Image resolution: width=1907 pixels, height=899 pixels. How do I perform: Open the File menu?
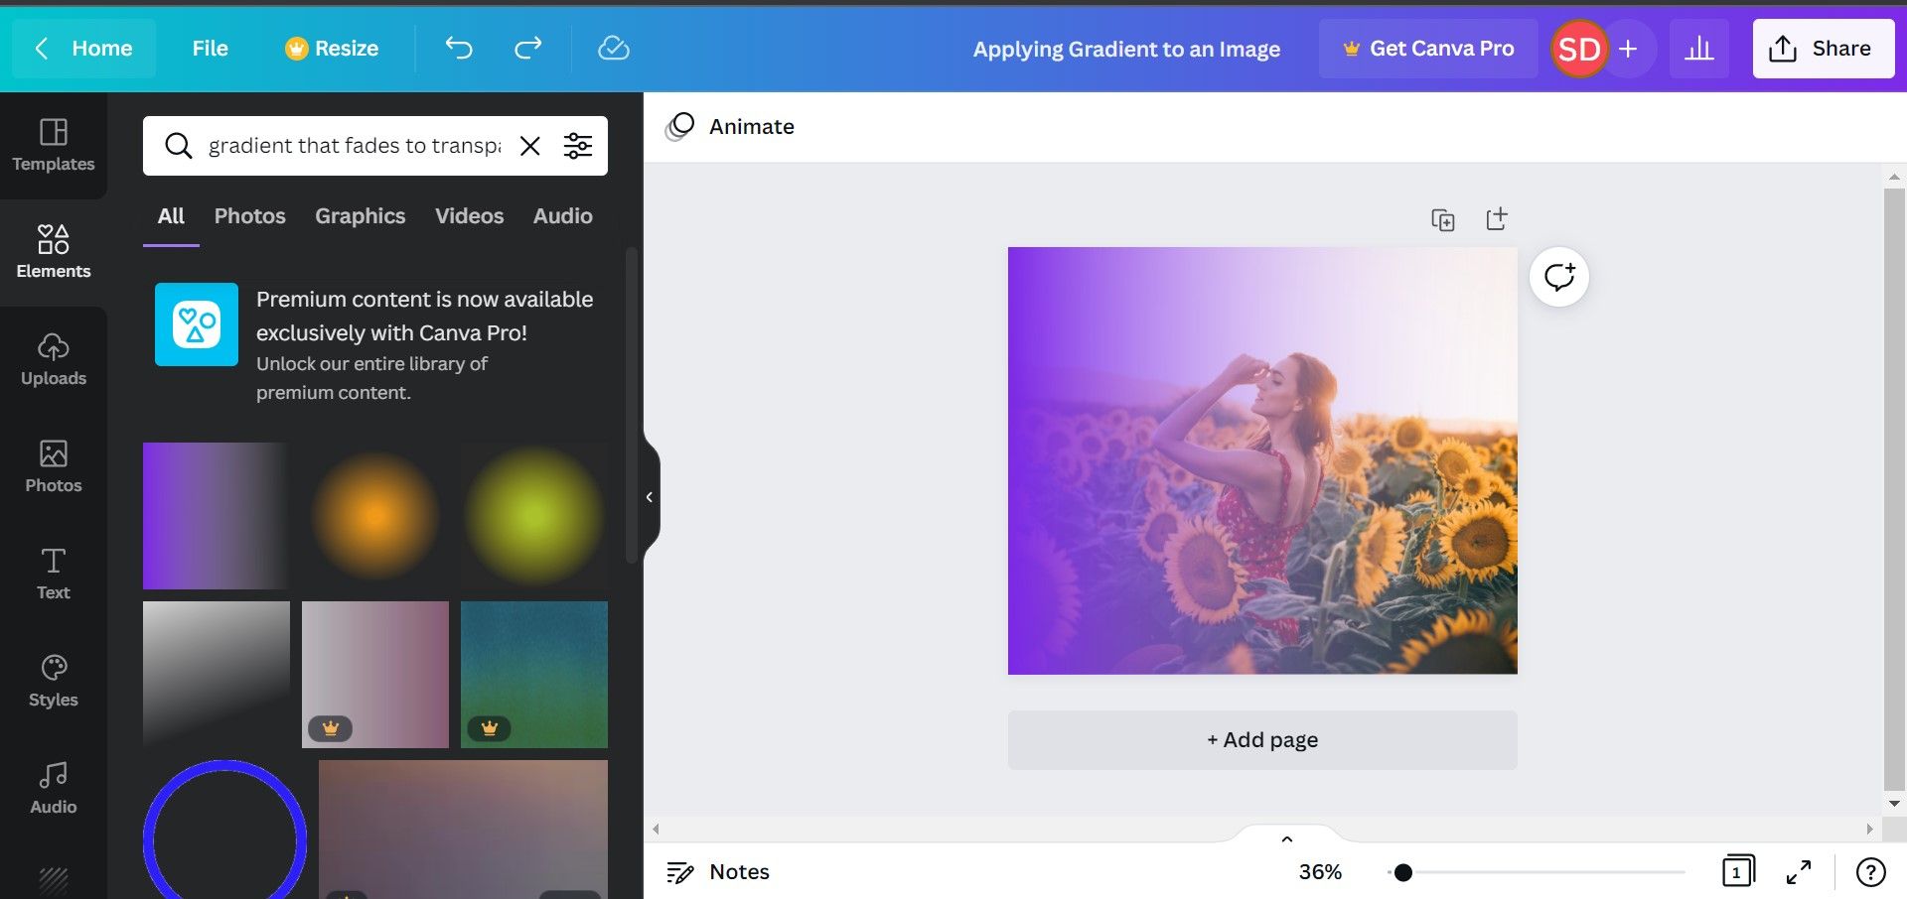coord(210,49)
